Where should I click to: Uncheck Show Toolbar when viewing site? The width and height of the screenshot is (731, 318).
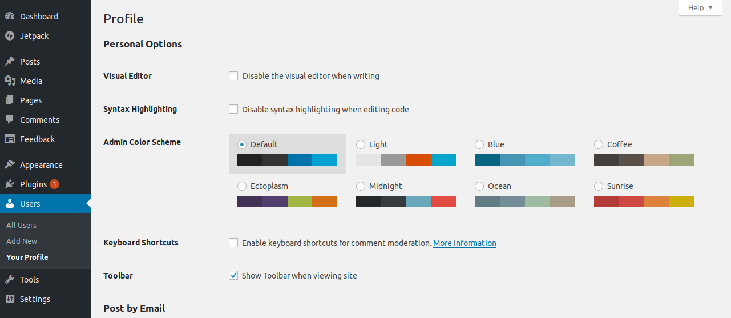coord(233,275)
